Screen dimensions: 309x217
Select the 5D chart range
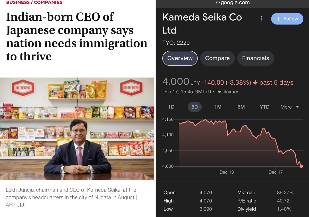pos(194,107)
